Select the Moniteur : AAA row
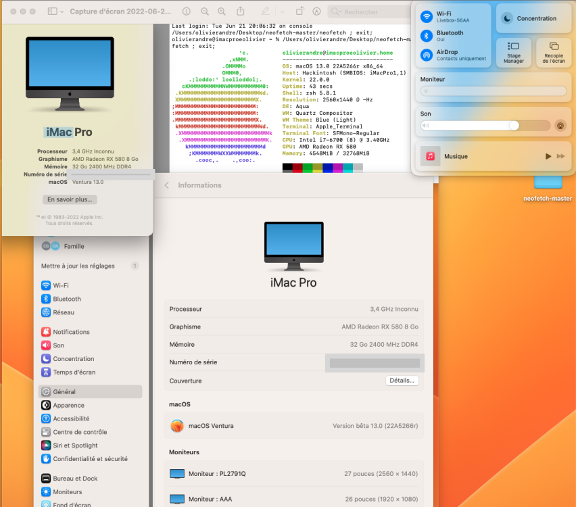The width and height of the screenshot is (576, 507). (294, 499)
